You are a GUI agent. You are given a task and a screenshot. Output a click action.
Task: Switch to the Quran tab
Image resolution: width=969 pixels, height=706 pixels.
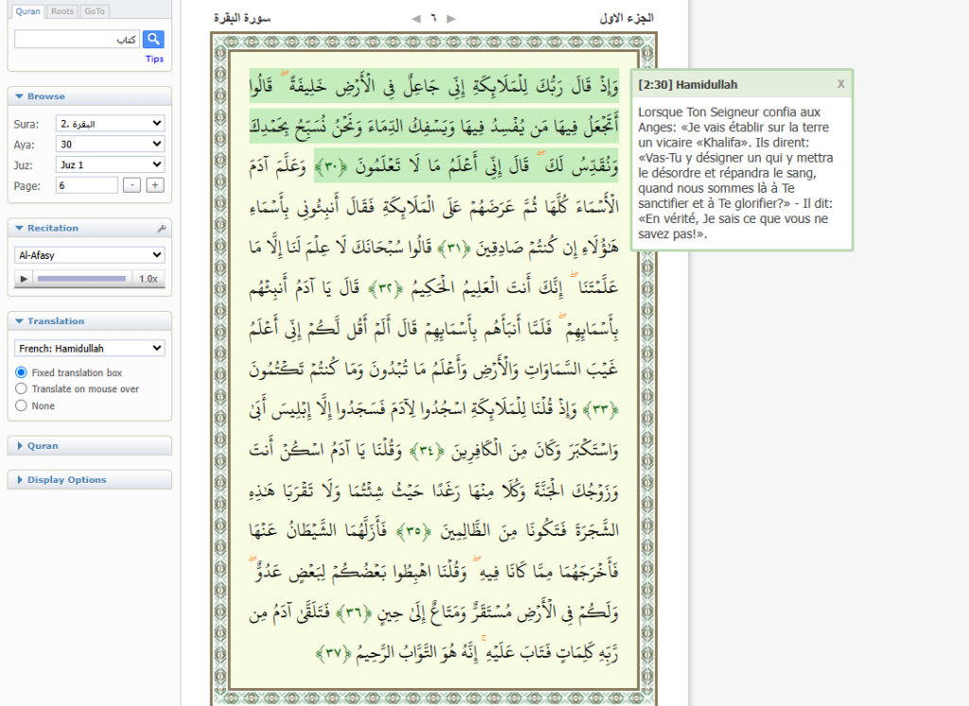(27, 11)
